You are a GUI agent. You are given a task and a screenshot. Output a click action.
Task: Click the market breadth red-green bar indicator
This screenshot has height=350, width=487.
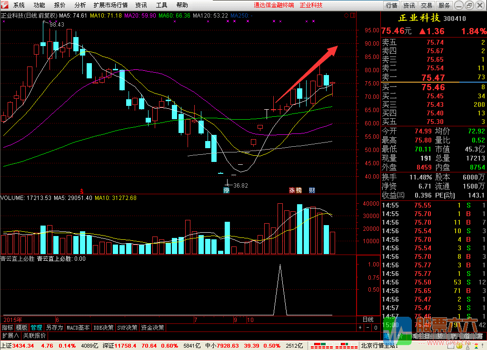[x=334, y=346]
